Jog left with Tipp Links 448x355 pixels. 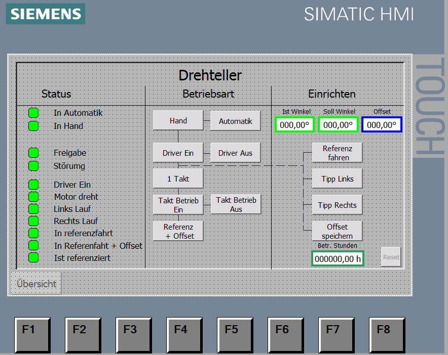click(337, 179)
